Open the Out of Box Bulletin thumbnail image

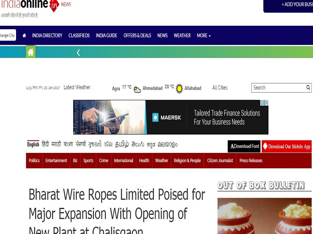(x=264, y=216)
